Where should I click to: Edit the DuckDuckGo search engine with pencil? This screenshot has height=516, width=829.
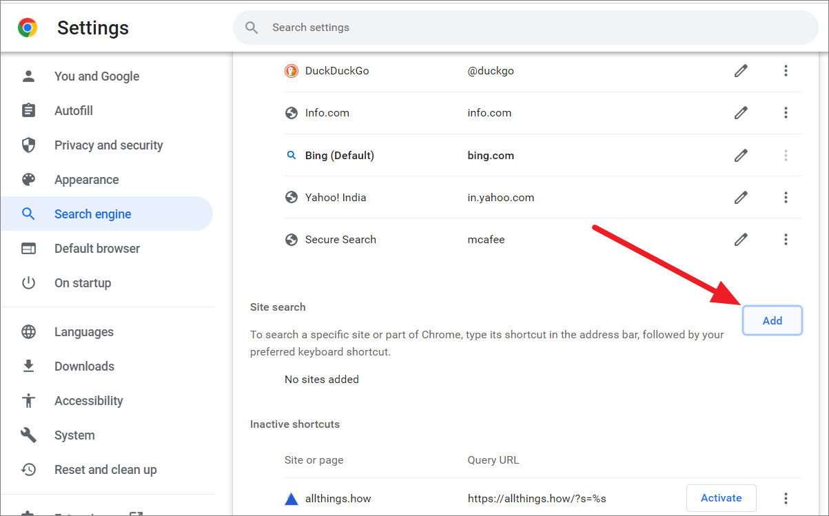[741, 71]
